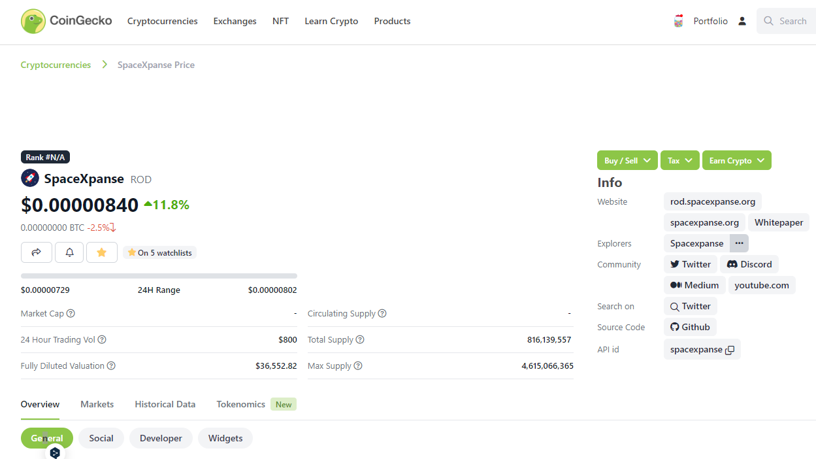Open the rod.spacexpanse.org website link

pos(713,201)
